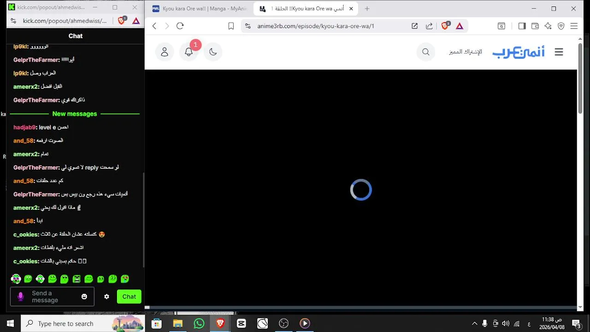Reload the anime3rb page
This screenshot has width=590, height=332.
tap(180, 26)
